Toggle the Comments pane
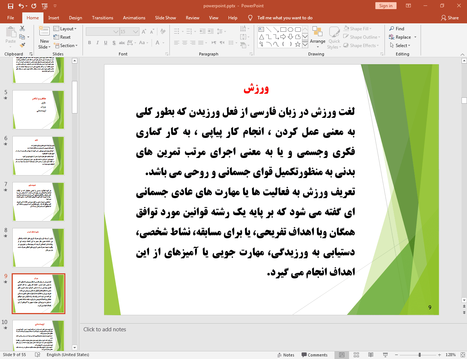 (314, 355)
